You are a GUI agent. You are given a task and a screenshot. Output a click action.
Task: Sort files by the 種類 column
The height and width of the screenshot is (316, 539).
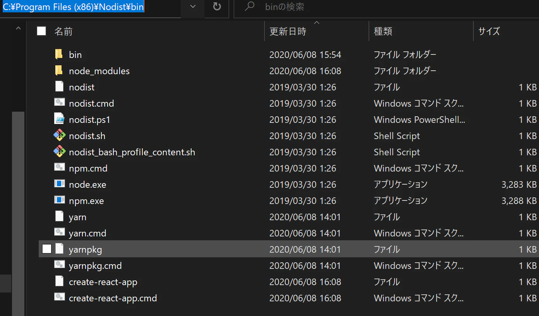pos(383,31)
